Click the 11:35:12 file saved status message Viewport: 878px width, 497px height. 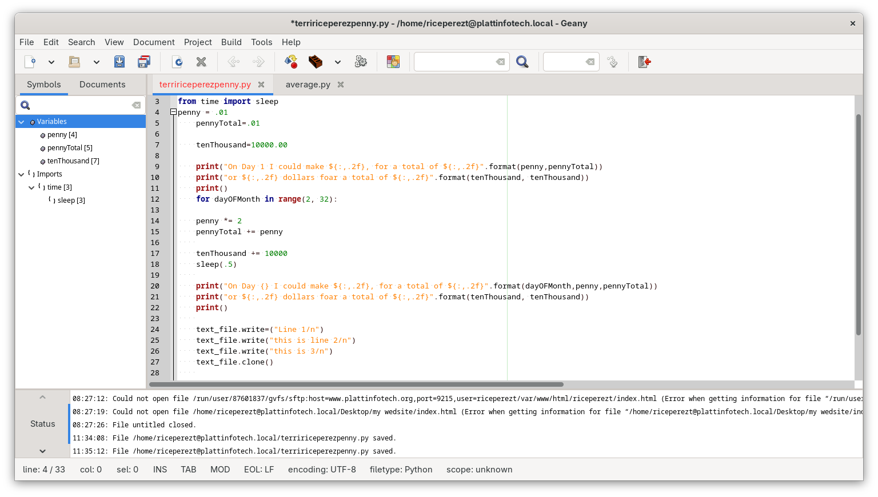[x=234, y=451]
